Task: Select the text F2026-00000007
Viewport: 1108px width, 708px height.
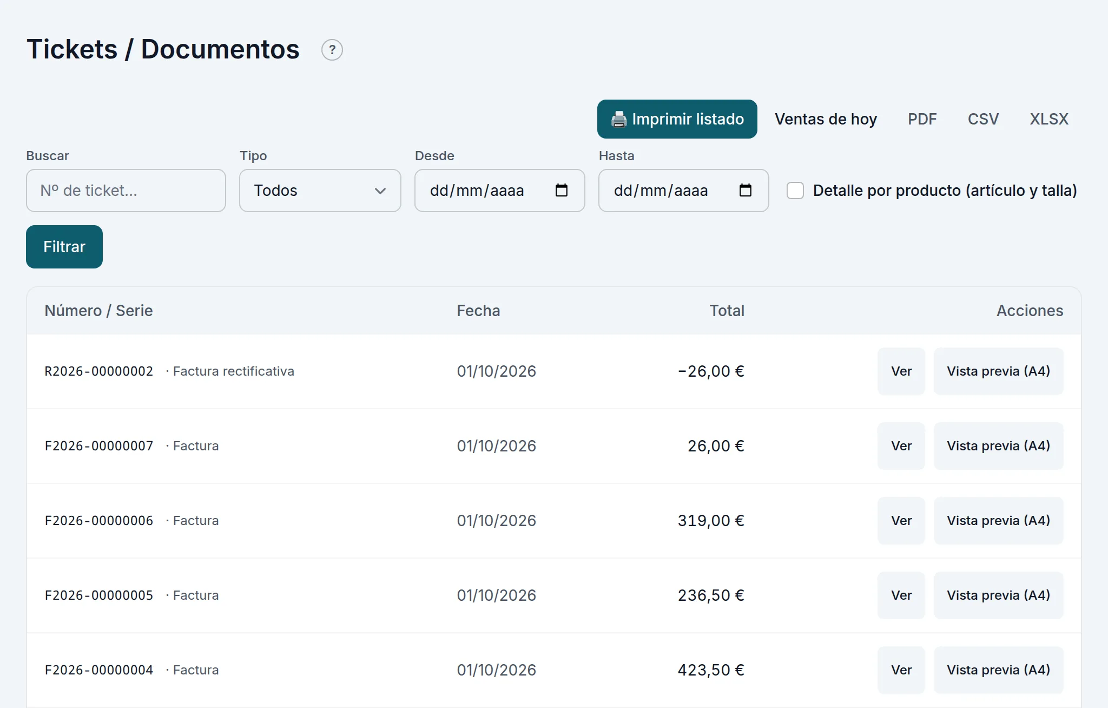Action: pyautogui.click(x=99, y=446)
